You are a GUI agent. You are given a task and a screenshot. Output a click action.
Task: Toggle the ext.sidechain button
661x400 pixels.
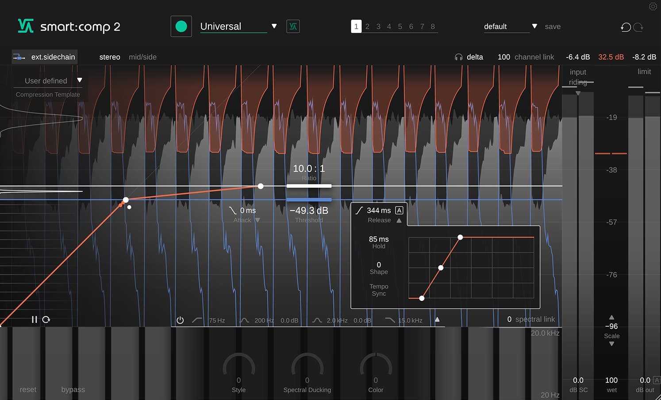click(x=44, y=57)
